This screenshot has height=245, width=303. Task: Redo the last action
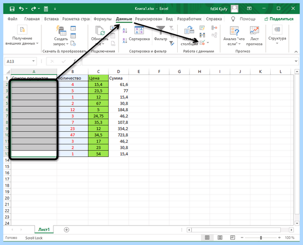33,9
